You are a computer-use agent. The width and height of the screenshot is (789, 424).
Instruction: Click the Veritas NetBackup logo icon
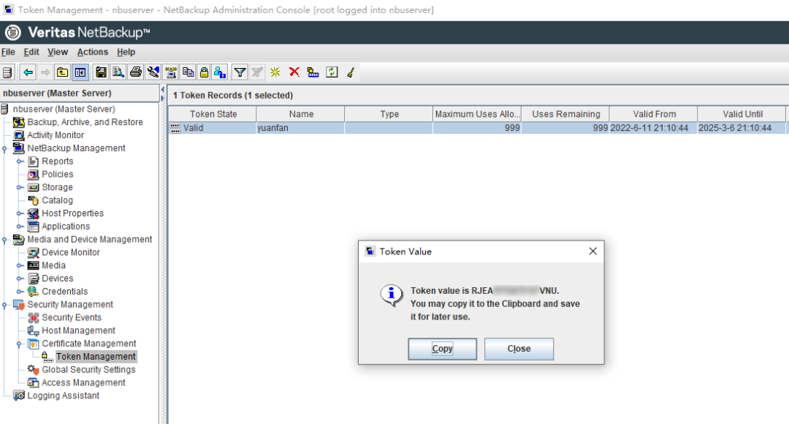point(13,33)
